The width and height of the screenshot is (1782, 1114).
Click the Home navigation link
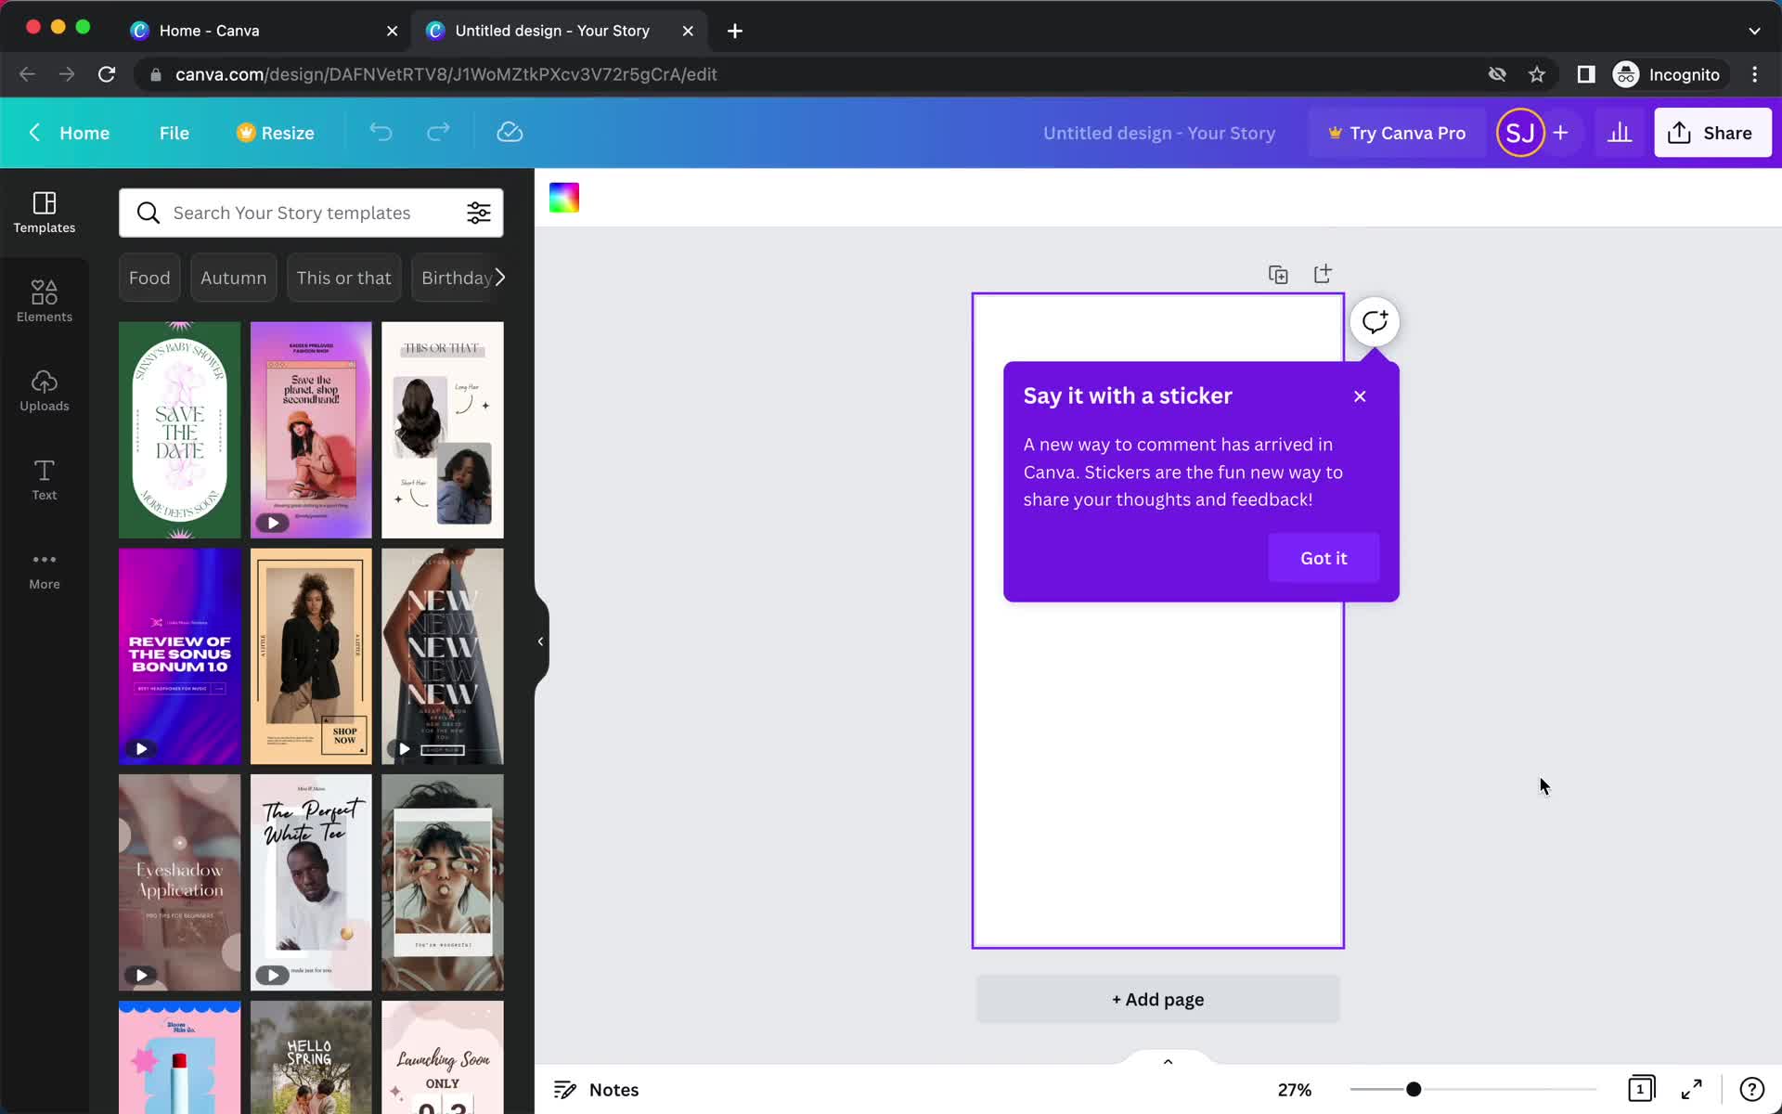point(84,132)
